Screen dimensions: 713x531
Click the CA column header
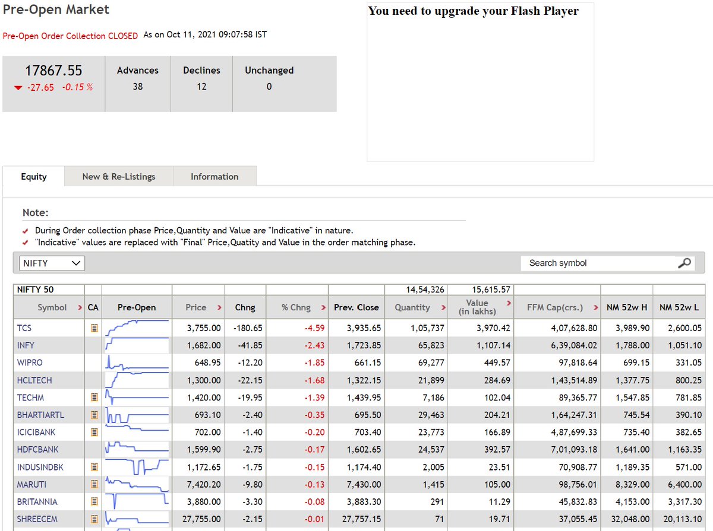(x=93, y=307)
